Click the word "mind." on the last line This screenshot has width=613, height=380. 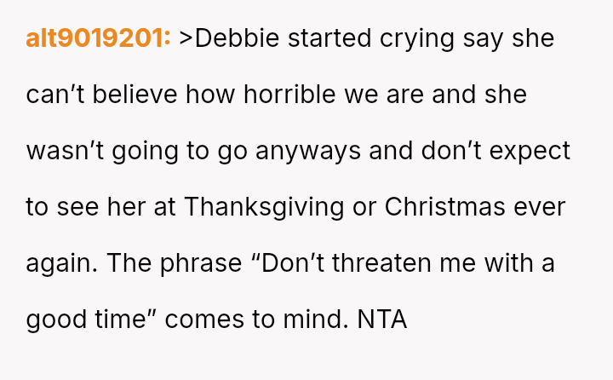click(312, 320)
